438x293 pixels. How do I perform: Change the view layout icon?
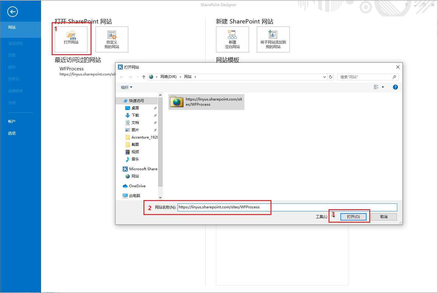pos(376,87)
